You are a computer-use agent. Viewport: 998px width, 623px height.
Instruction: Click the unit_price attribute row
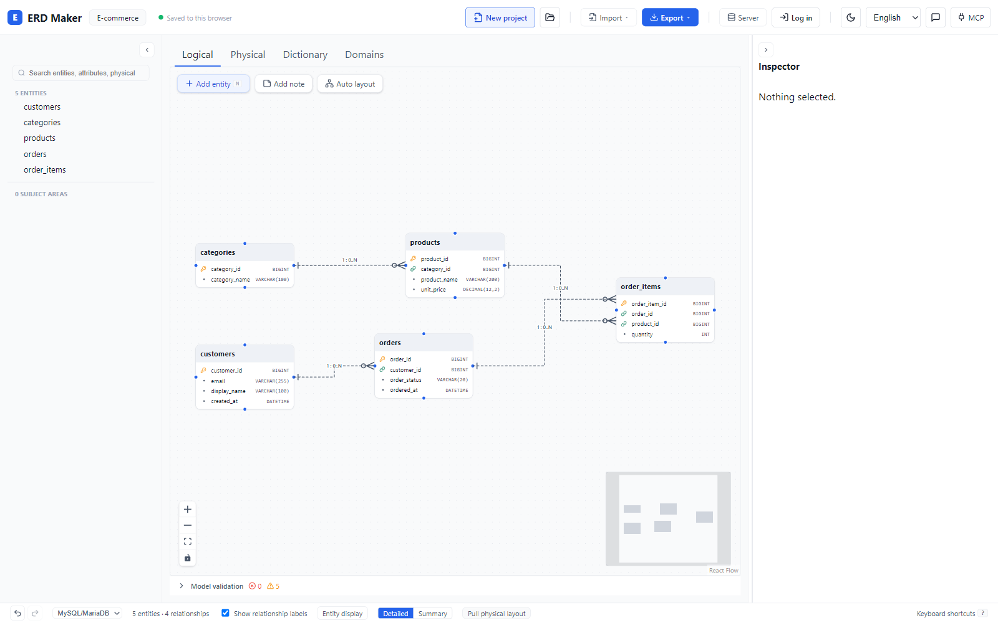click(x=455, y=290)
